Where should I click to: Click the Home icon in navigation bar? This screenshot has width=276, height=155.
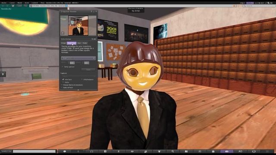(x=13, y=6)
